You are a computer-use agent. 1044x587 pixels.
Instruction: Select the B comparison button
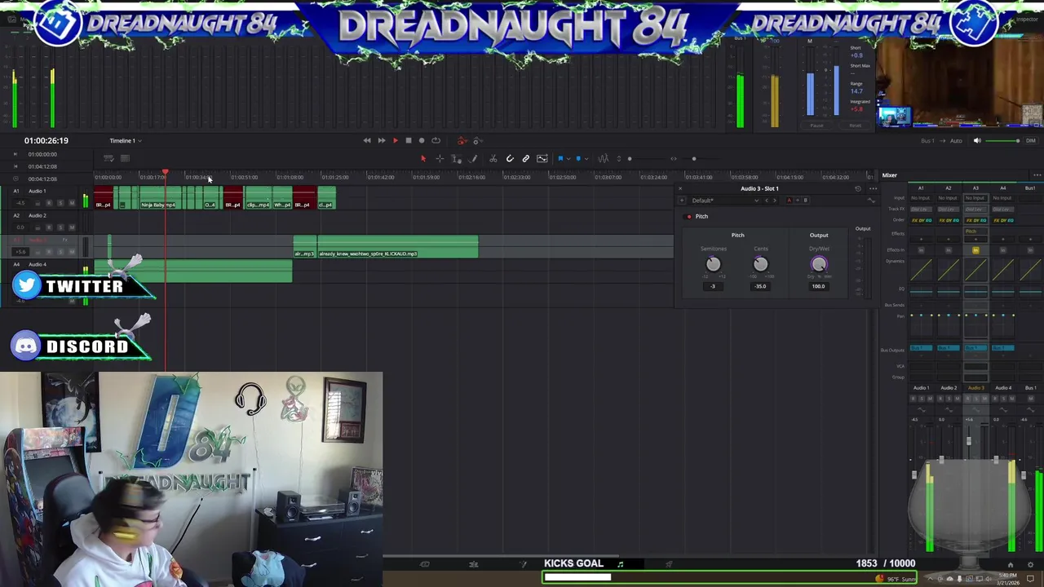pyautogui.click(x=805, y=201)
